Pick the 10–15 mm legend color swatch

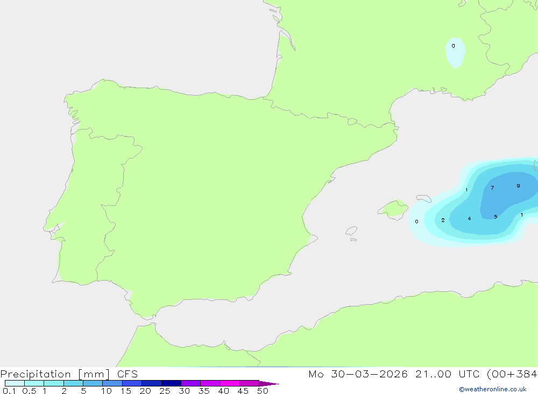click(112, 383)
